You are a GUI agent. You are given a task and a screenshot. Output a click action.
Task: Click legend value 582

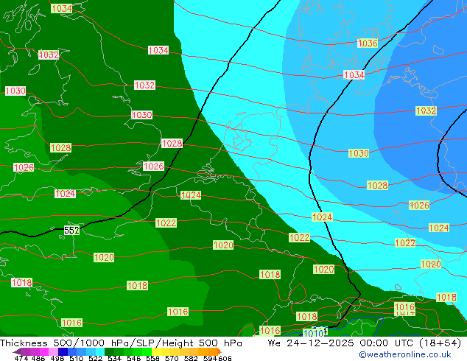coord(191,358)
